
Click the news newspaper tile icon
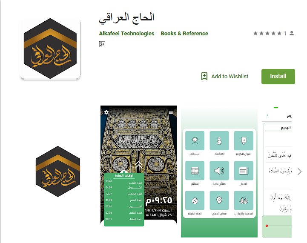coord(244,171)
